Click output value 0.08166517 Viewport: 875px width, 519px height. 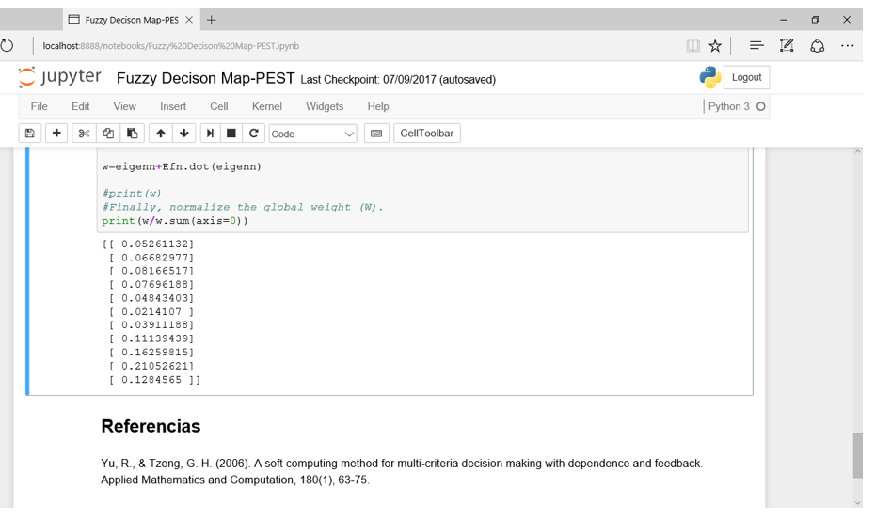point(154,271)
